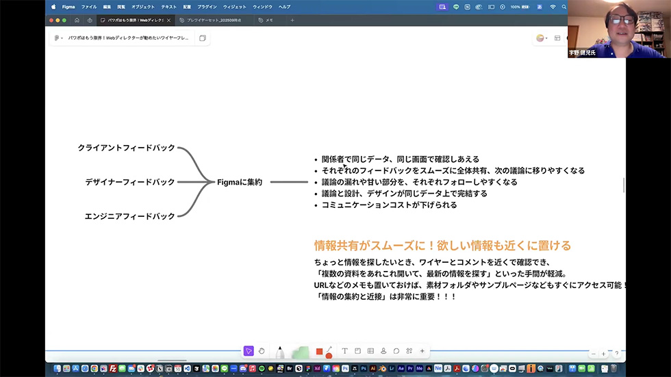Toggle the layout panel icon at top right
The height and width of the screenshot is (377, 671).
coord(557,38)
